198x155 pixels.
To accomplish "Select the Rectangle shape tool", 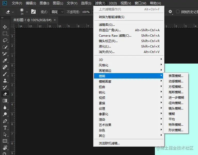I will [x=5, y=141].
